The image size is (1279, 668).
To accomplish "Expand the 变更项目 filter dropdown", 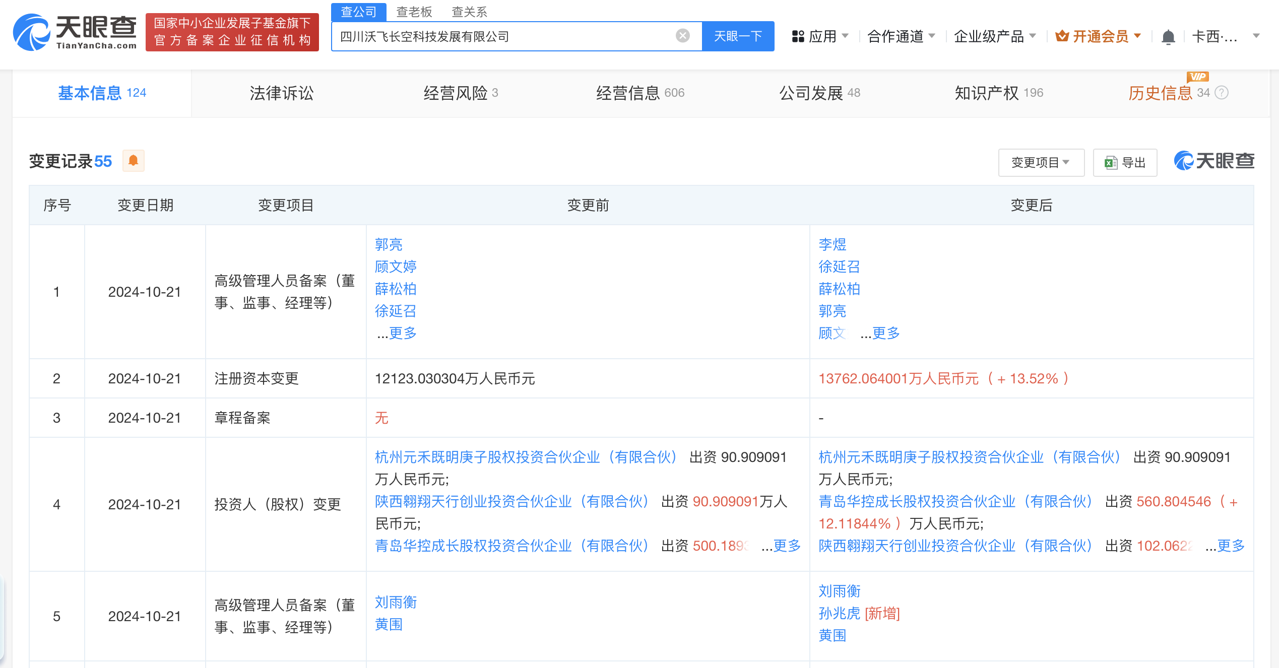I will [1041, 163].
